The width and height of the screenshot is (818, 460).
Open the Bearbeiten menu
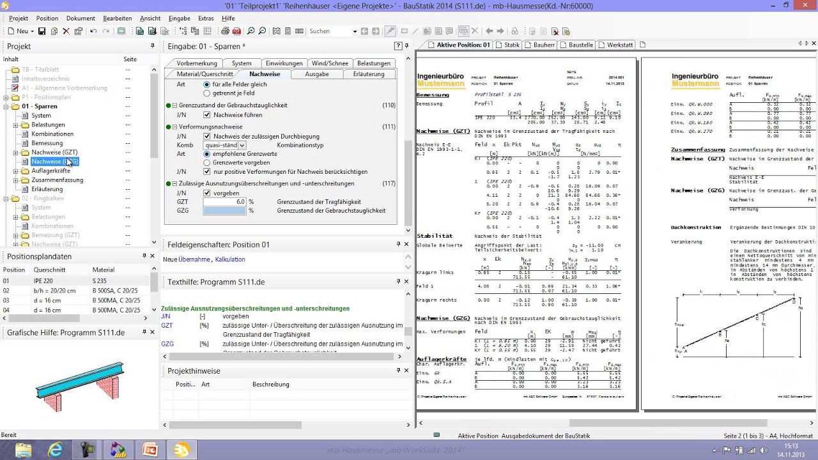(x=117, y=19)
